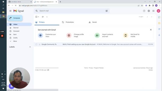The image size is (162, 91).
Task: Open the Inbox folder
Action: (x=19, y=24)
